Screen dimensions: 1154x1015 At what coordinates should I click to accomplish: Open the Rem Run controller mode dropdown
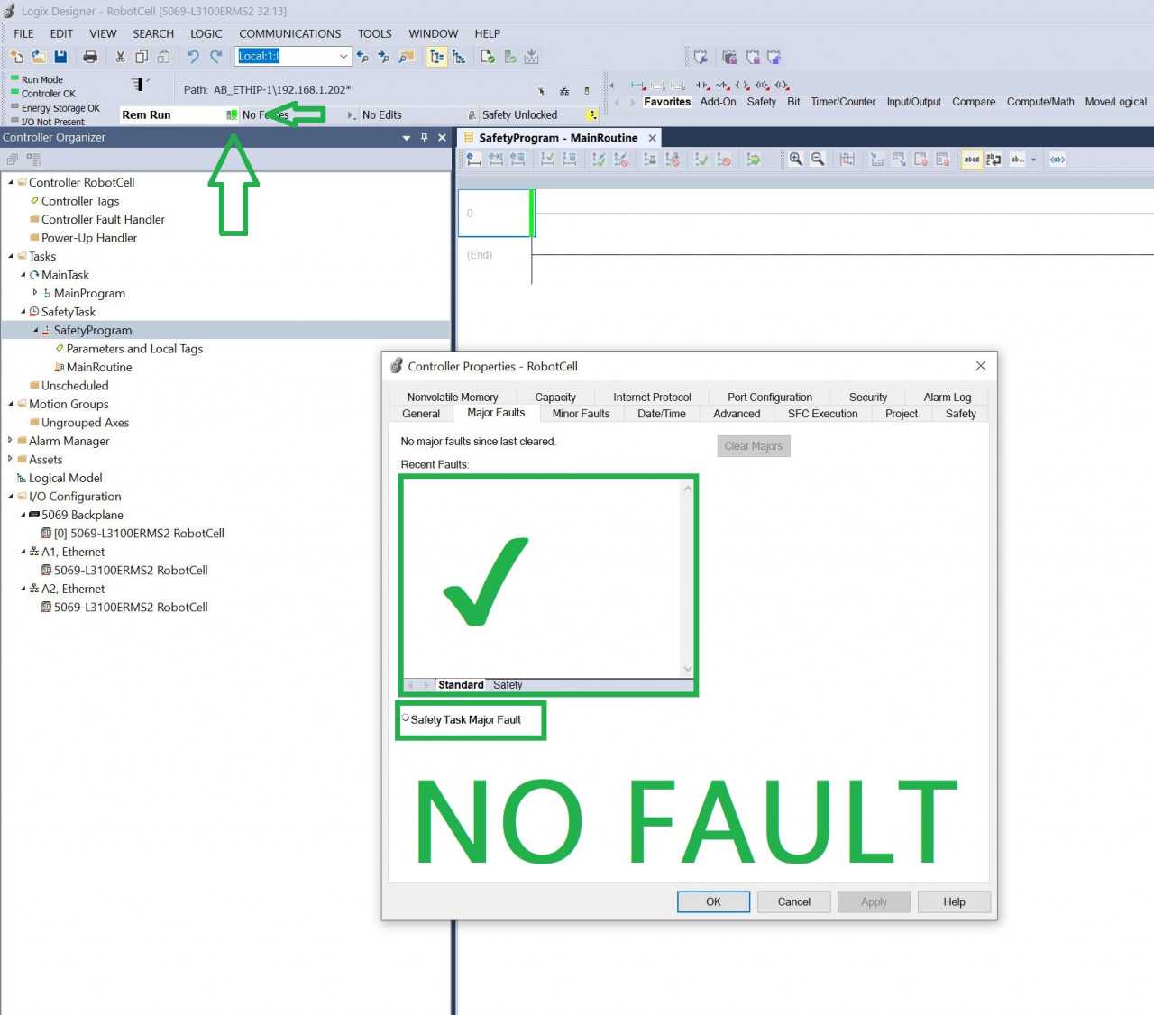click(x=232, y=115)
